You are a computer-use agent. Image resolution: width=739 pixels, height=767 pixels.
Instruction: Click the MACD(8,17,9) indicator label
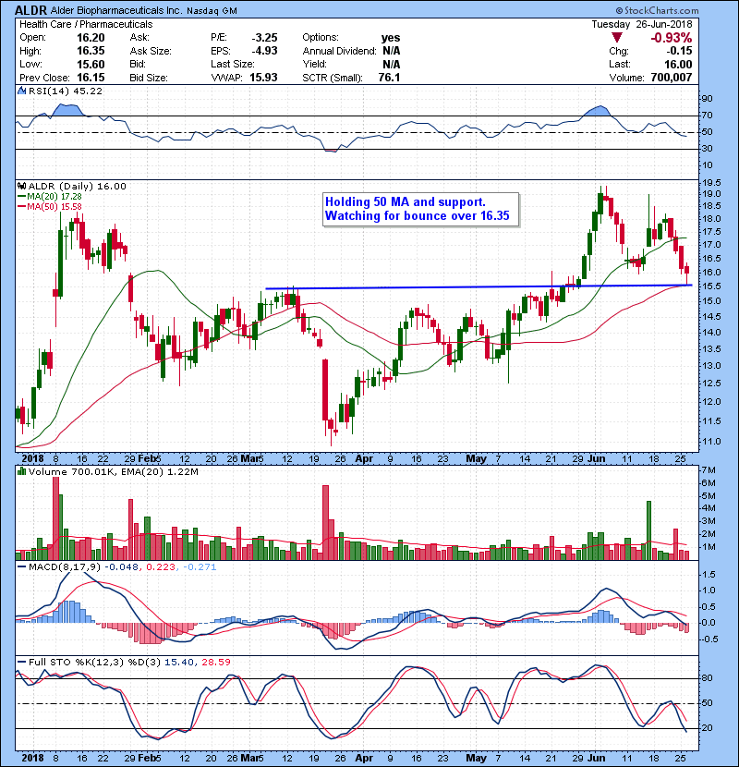point(65,566)
